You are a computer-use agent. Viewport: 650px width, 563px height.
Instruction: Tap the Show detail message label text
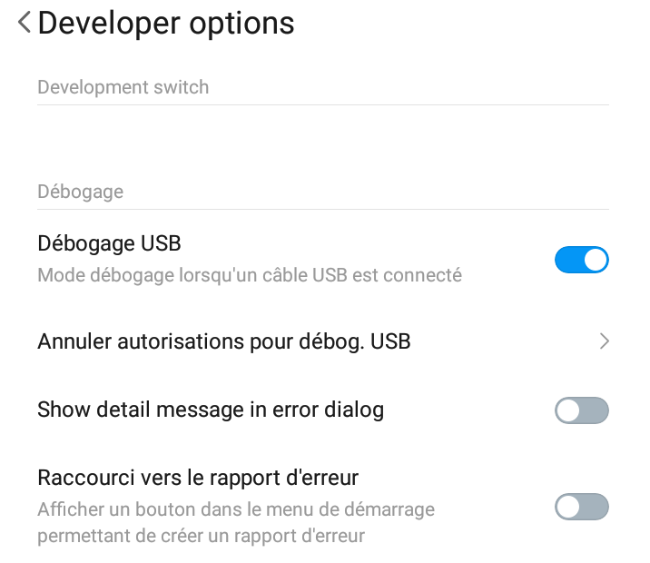pyautogui.click(x=211, y=410)
